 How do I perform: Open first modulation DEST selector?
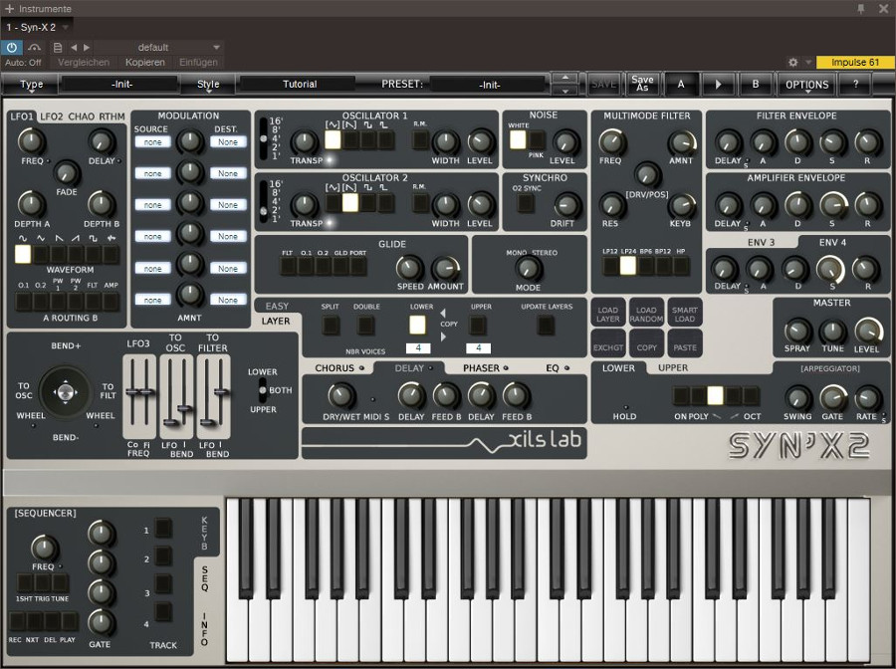coord(227,142)
